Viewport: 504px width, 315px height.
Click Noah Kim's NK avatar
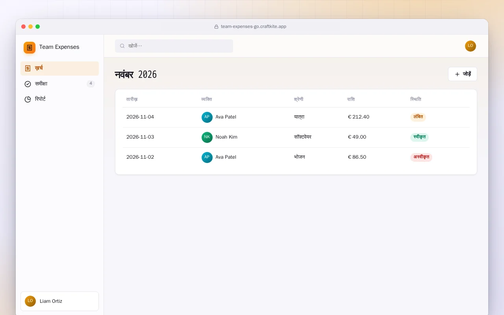[x=207, y=137]
